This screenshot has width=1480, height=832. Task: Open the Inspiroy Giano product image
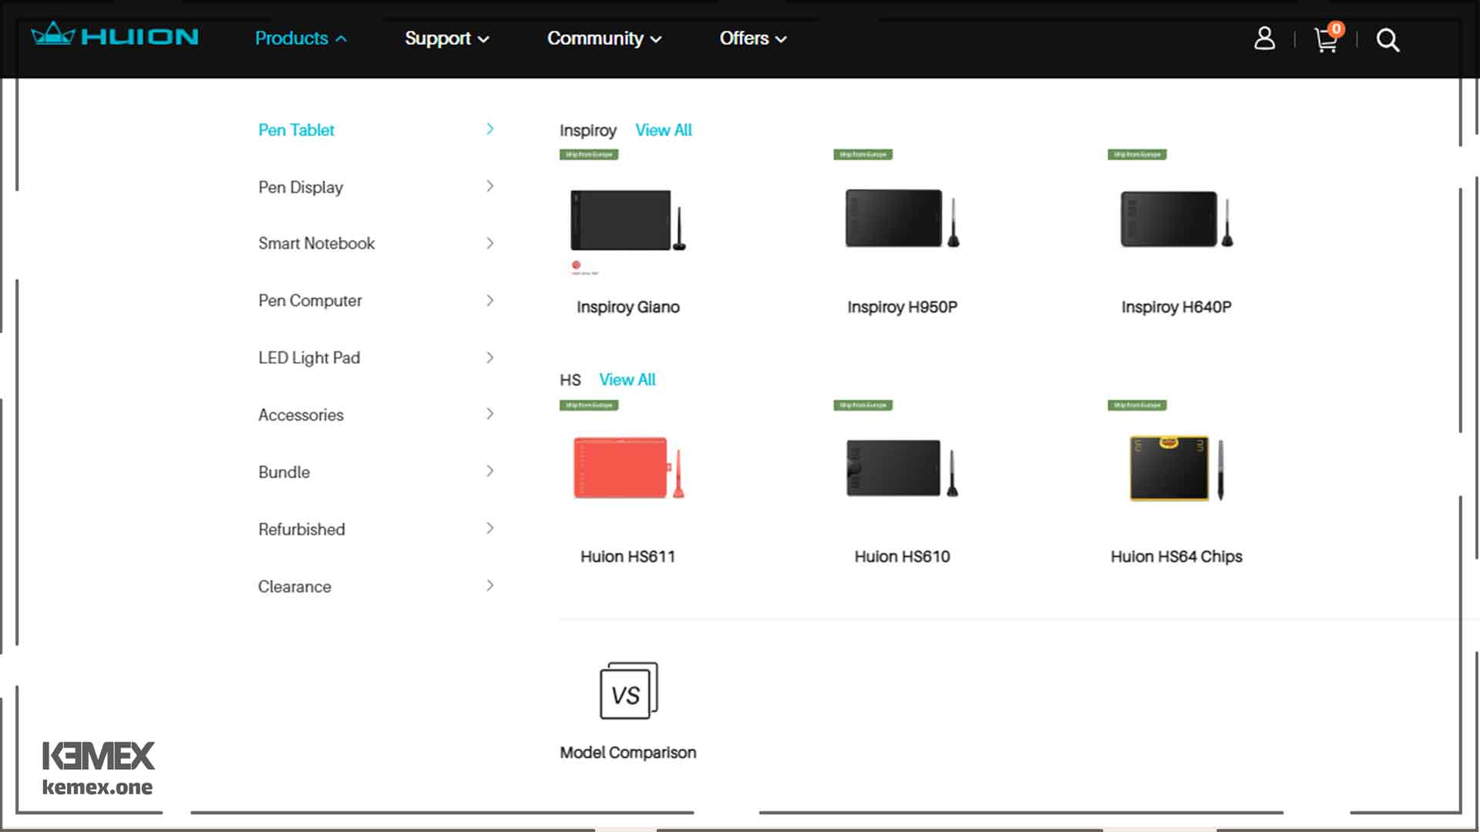(627, 220)
